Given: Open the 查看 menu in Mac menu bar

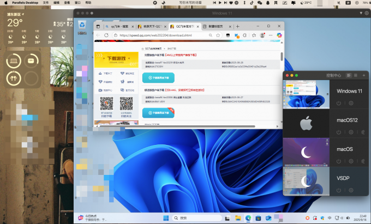Looking at the screenshot, I should point(67,3).
